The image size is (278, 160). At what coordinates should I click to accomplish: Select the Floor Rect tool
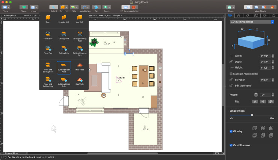point(48,35)
